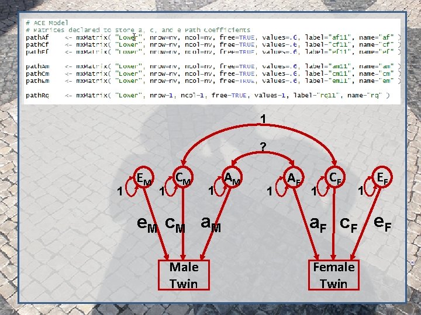Click the a_F path coefficient label
This screenshot has width=421, height=315.
pyautogui.click(x=318, y=225)
